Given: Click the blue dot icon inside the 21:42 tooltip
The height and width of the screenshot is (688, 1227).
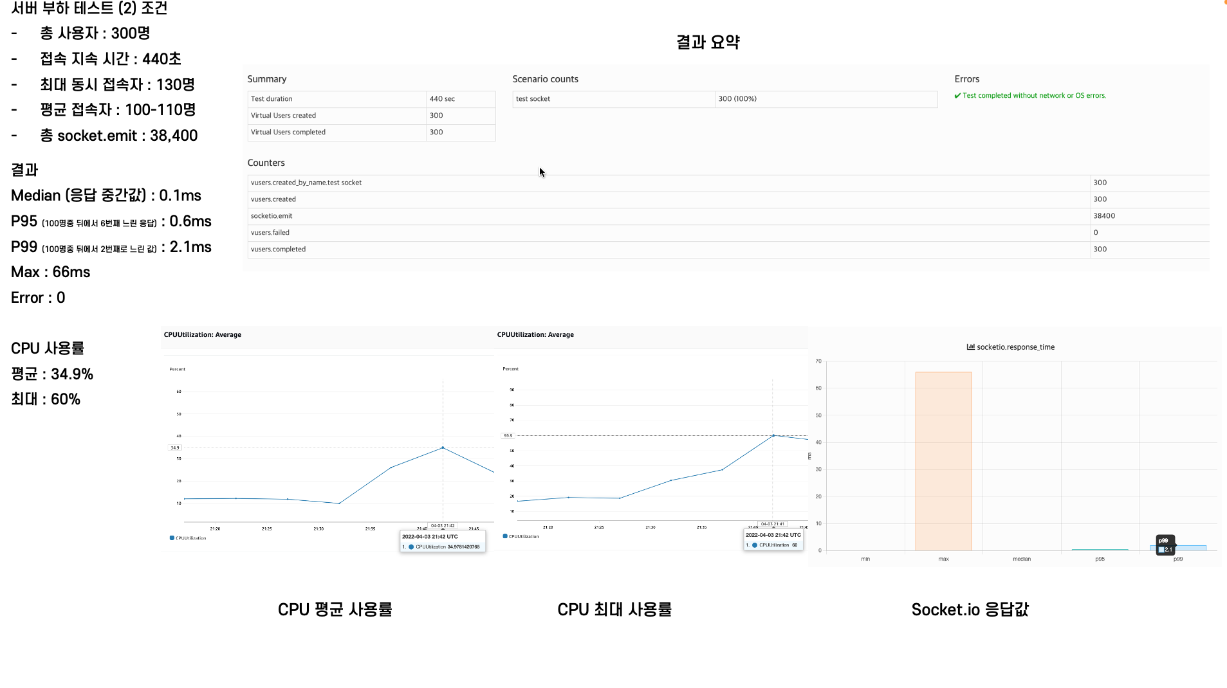Looking at the screenshot, I should click(411, 547).
